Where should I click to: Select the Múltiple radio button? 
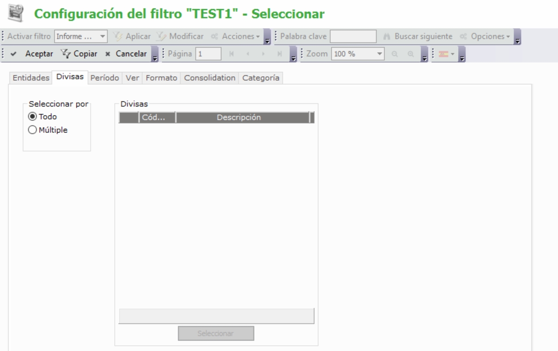(32, 130)
